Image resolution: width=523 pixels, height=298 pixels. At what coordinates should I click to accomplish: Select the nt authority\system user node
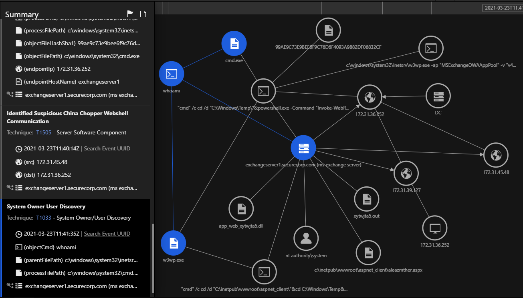click(306, 238)
